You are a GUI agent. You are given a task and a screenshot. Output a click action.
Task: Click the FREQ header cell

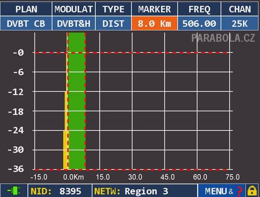199,9
